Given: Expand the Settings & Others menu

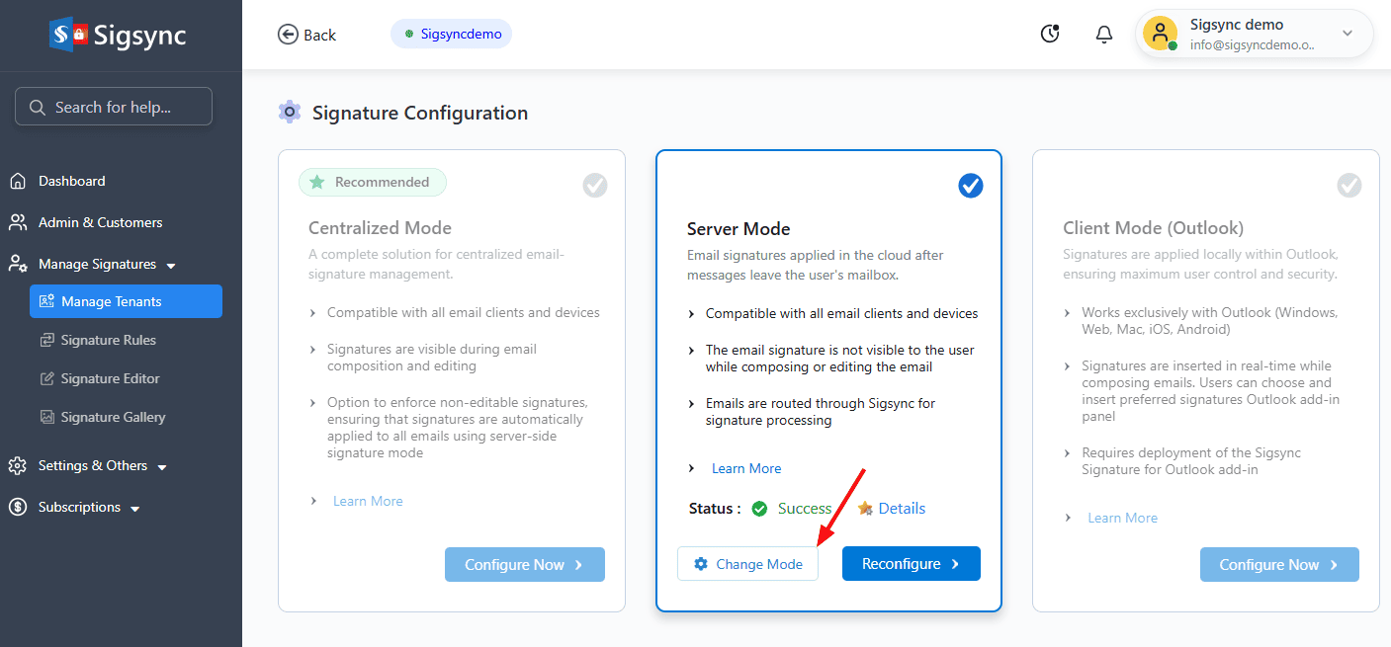Looking at the screenshot, I should click(x=162, y=466).
